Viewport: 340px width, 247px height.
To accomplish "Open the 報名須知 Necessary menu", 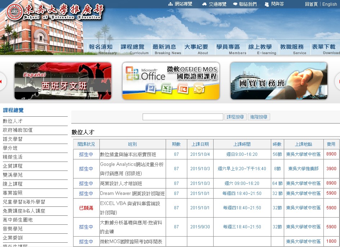I will (102, 49).
